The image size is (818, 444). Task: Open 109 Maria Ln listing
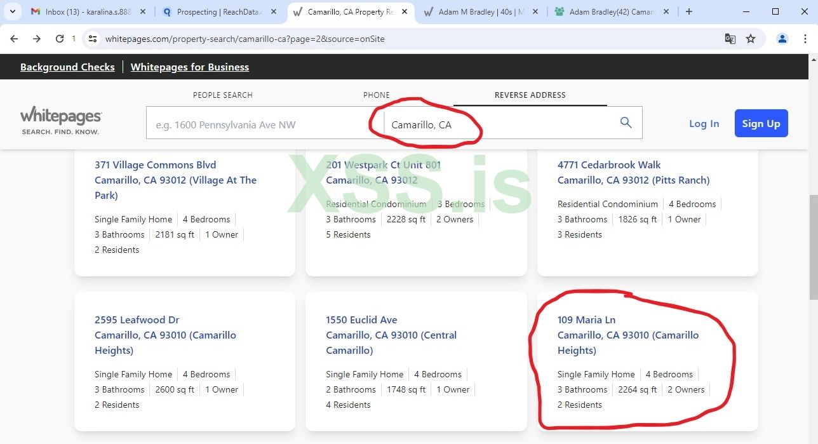(x=628, y=335)
